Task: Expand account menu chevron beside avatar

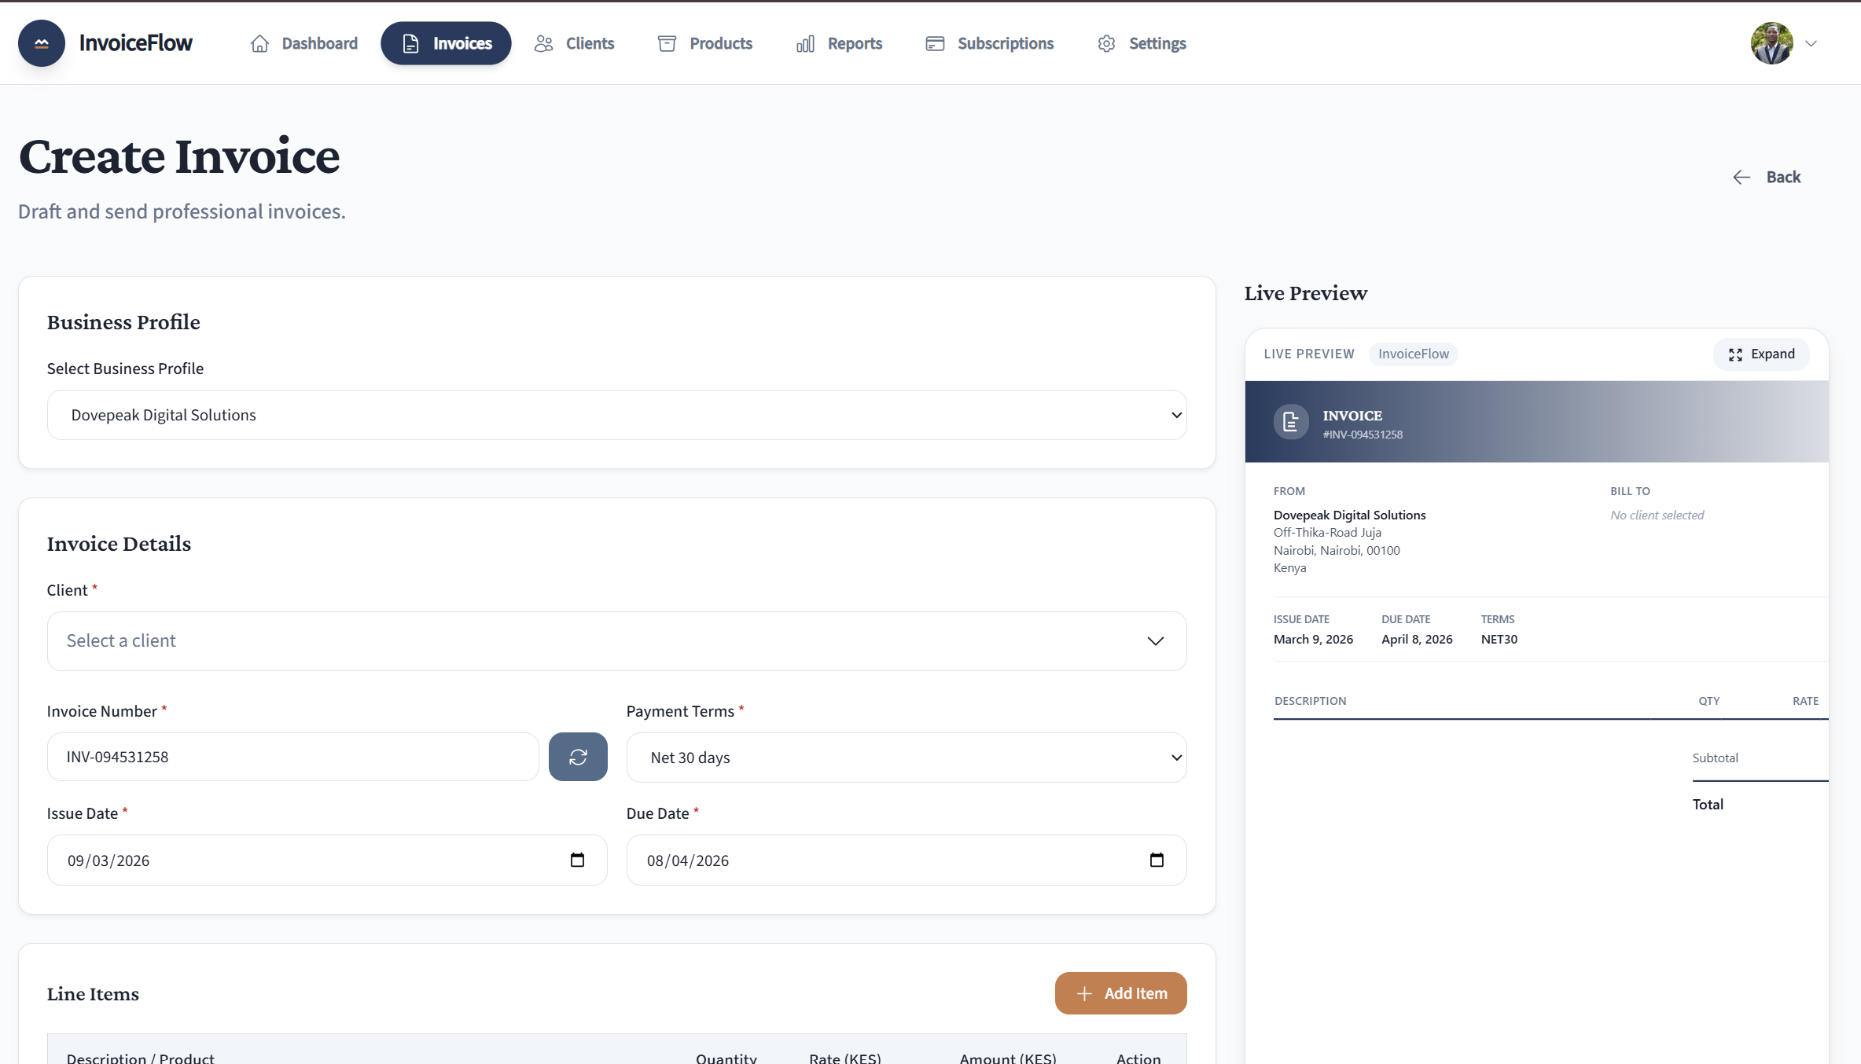Action: point(1811,44)
